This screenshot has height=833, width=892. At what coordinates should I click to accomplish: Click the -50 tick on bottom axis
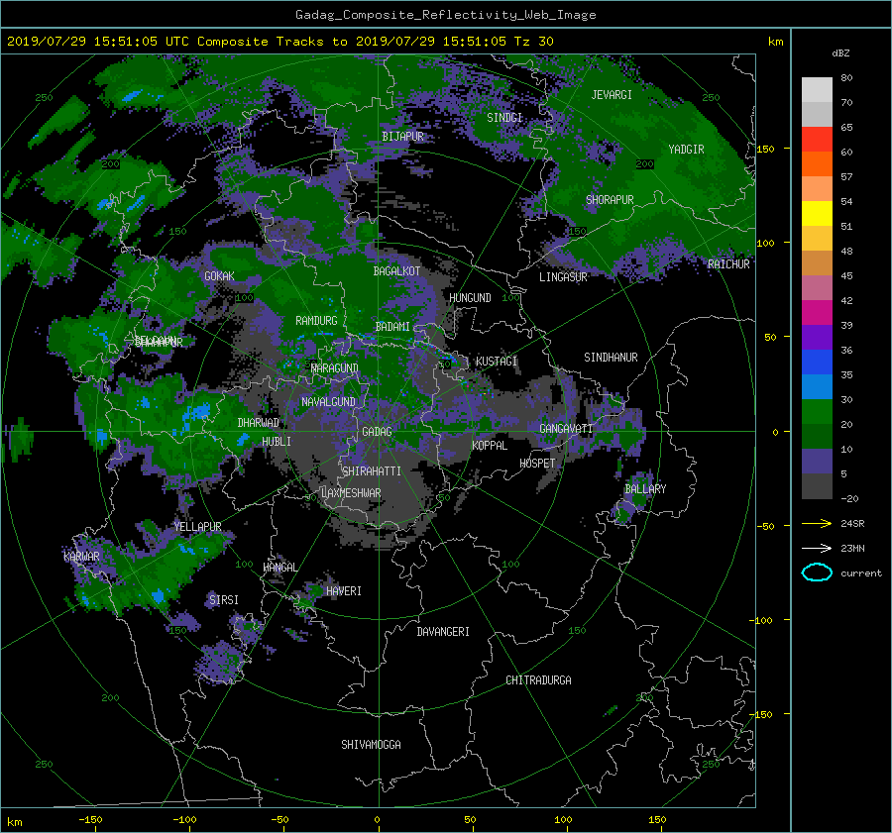coord(279,820)
